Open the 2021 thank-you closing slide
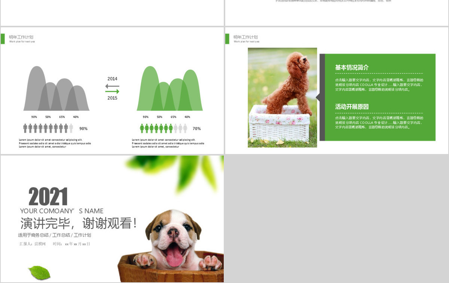Image resolution: width=449 pixels, height=283 pixels. 112,219
